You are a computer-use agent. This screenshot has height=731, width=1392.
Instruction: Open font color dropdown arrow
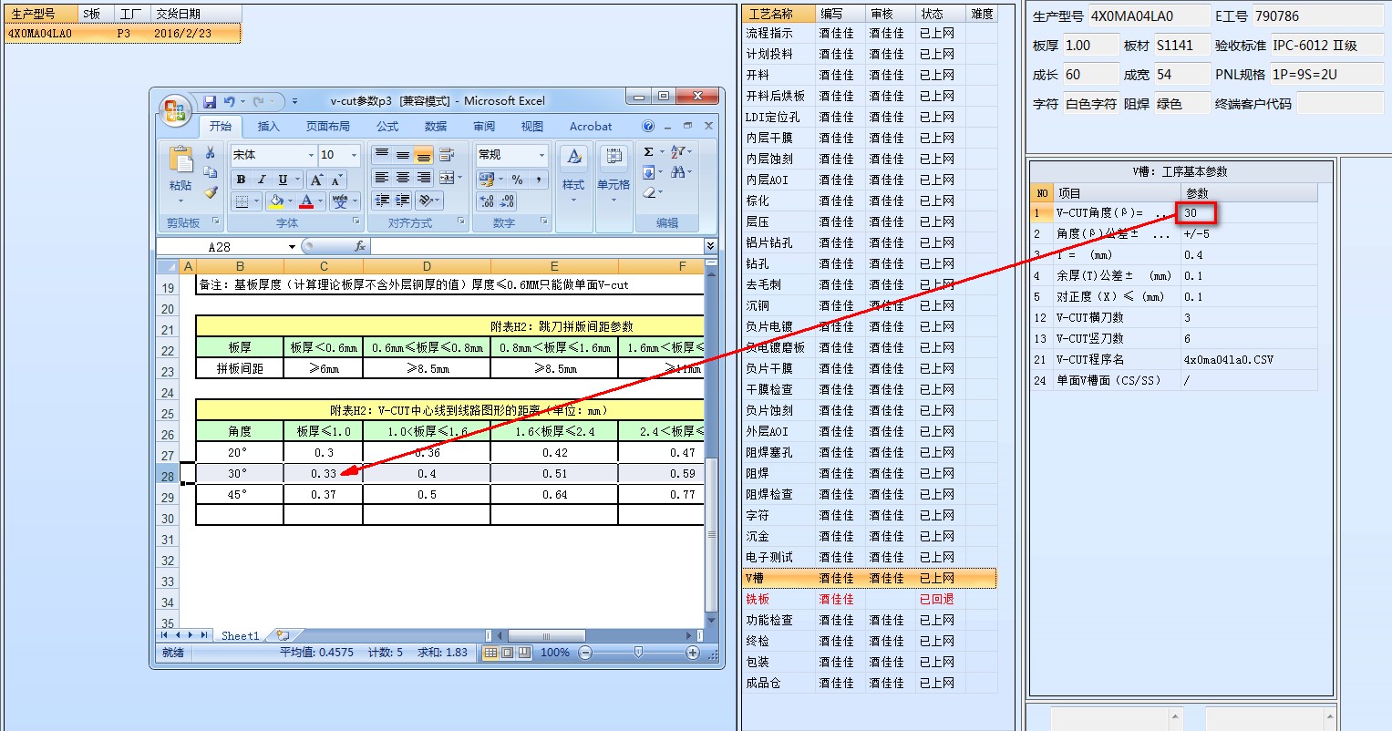pyautogui.click(x=321, y=201)
